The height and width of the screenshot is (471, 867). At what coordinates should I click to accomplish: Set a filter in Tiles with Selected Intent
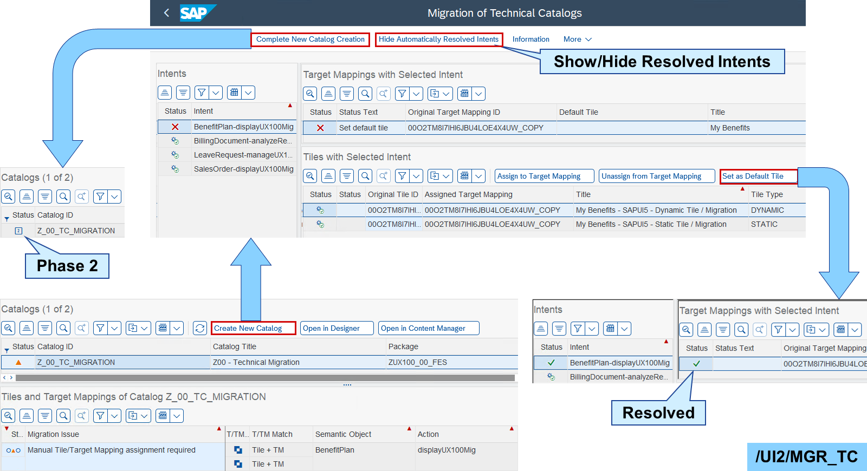(x=402, y=176)
